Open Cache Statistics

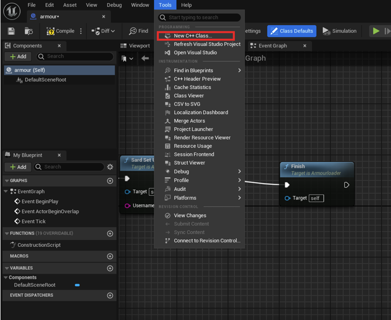coord(199,88)
